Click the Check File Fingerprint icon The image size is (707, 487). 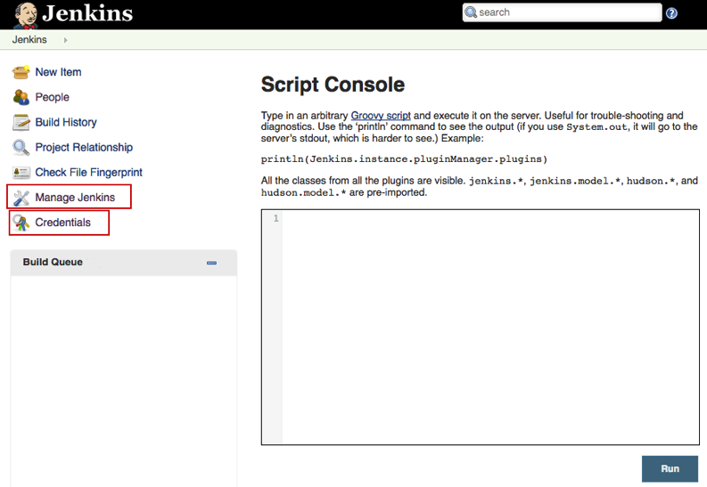tap(21, 172)
